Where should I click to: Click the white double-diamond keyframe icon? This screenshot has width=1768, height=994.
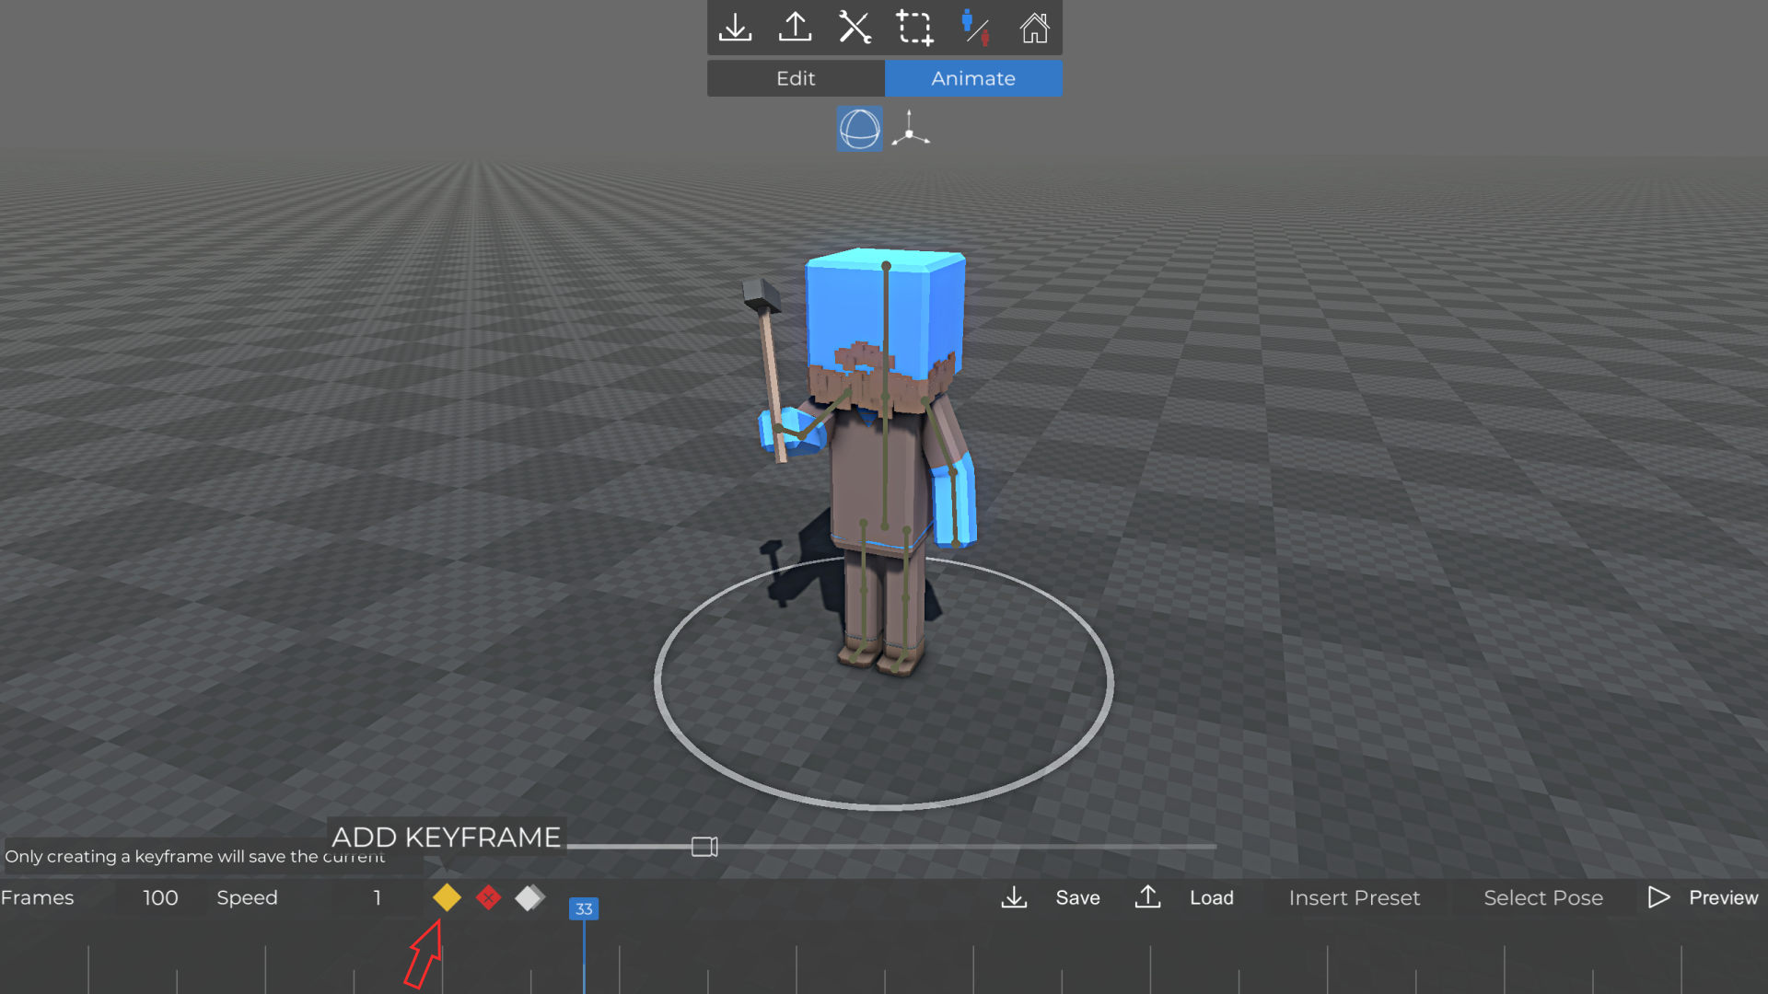pos(530,897)
